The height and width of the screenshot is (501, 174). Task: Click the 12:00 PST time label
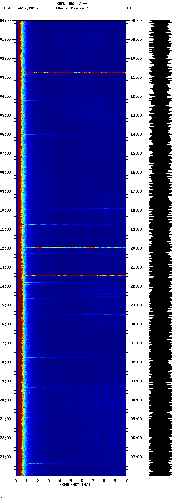5,248
